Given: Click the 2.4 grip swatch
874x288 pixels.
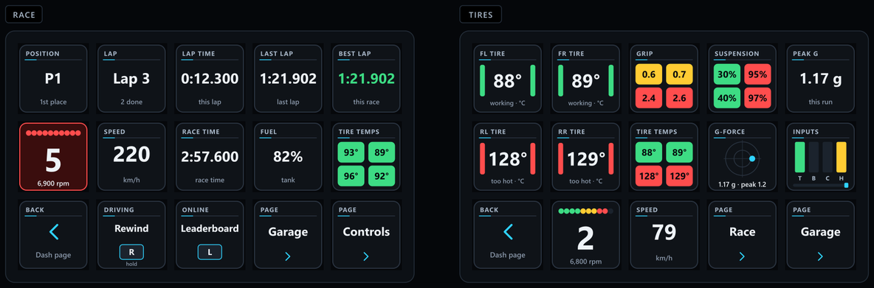Looking at the screenshot, I should 649,98.
